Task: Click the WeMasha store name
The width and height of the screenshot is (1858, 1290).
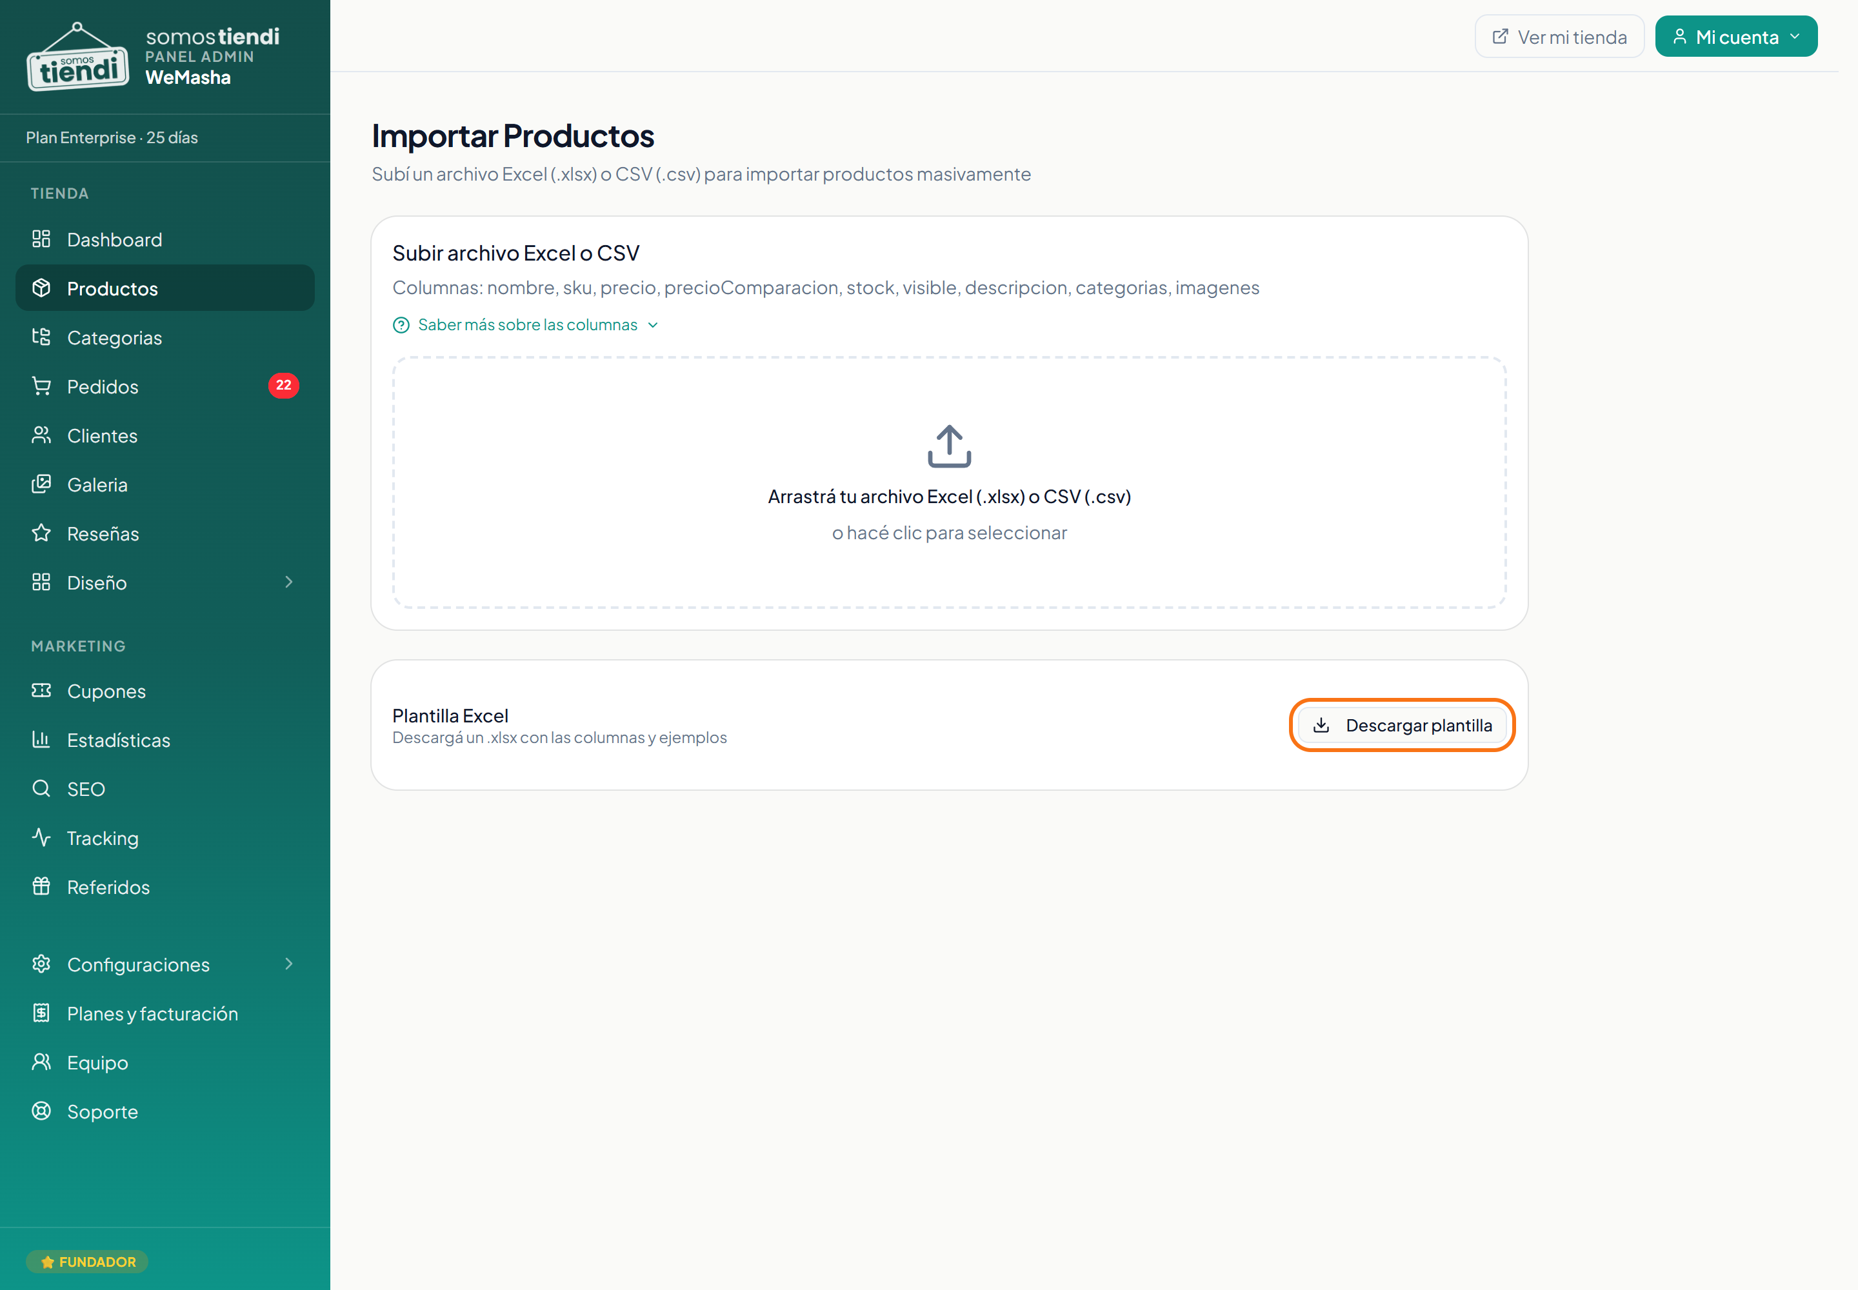Action: (x=188, y=77)
